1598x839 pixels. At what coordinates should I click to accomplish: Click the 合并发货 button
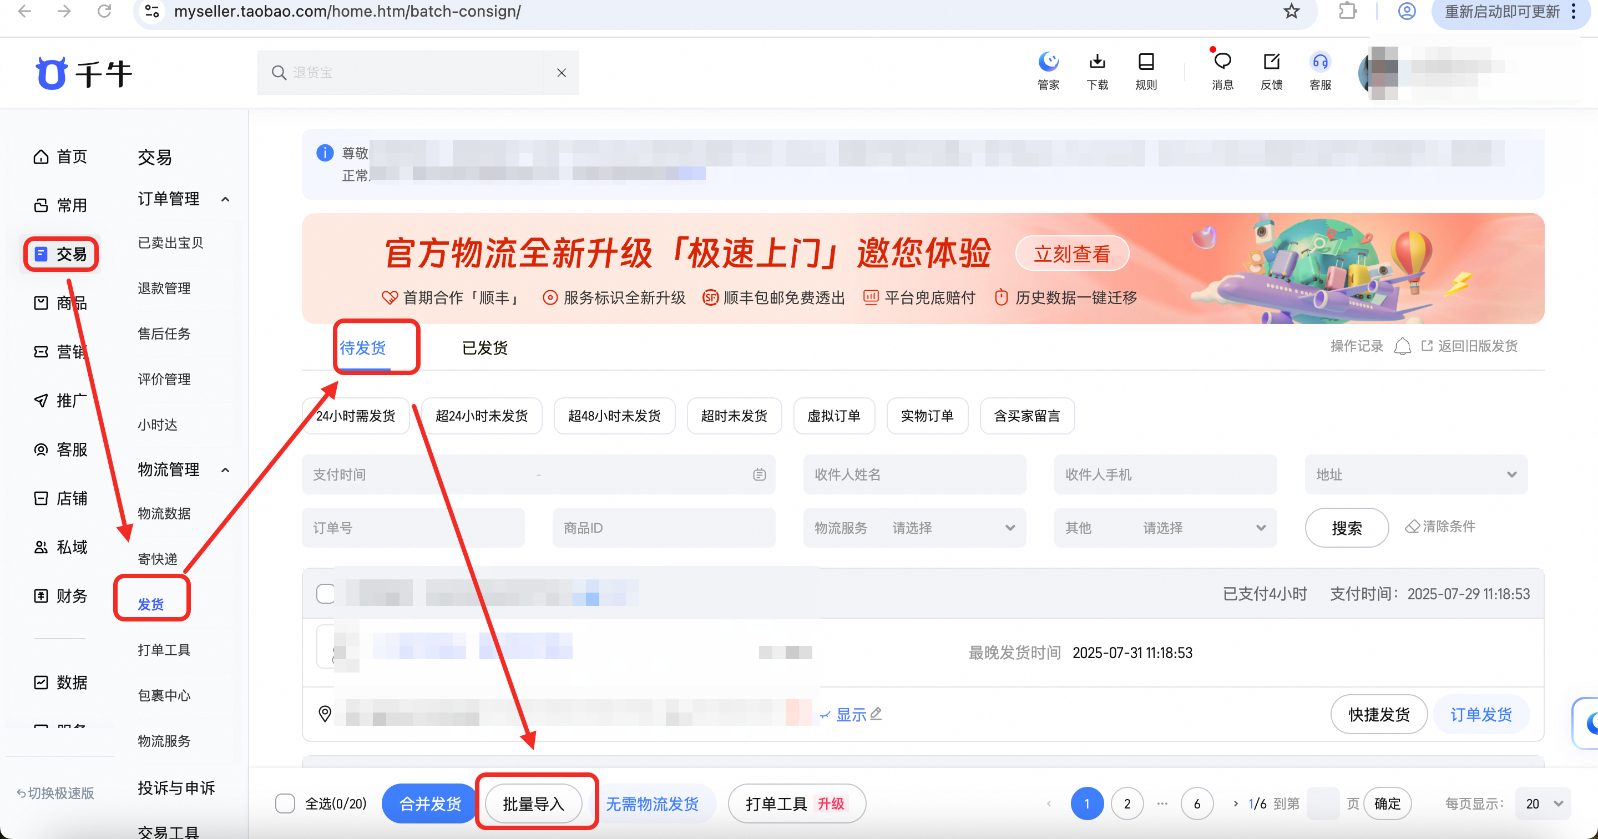click(x=429, y=803)
